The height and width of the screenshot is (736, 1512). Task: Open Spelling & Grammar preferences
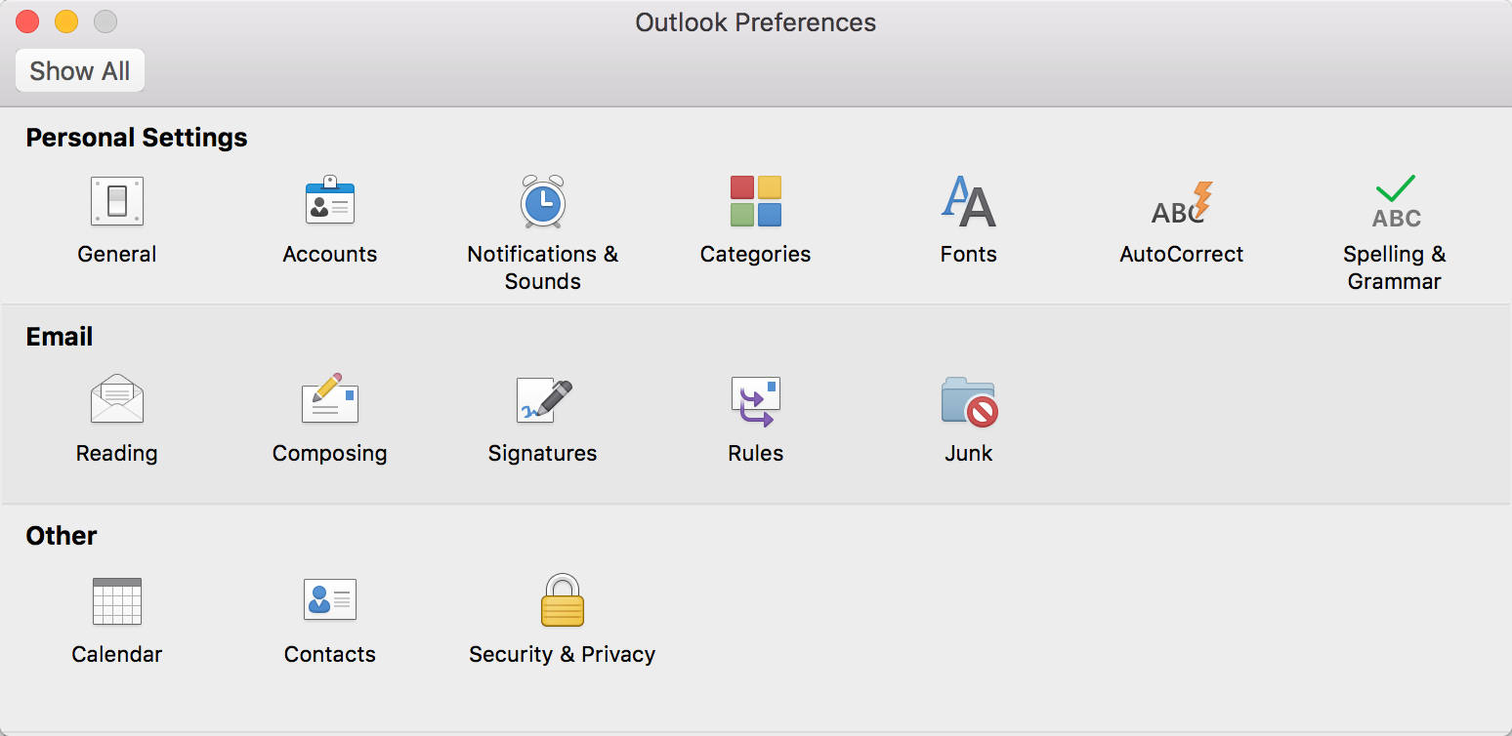click(1394, 202)
